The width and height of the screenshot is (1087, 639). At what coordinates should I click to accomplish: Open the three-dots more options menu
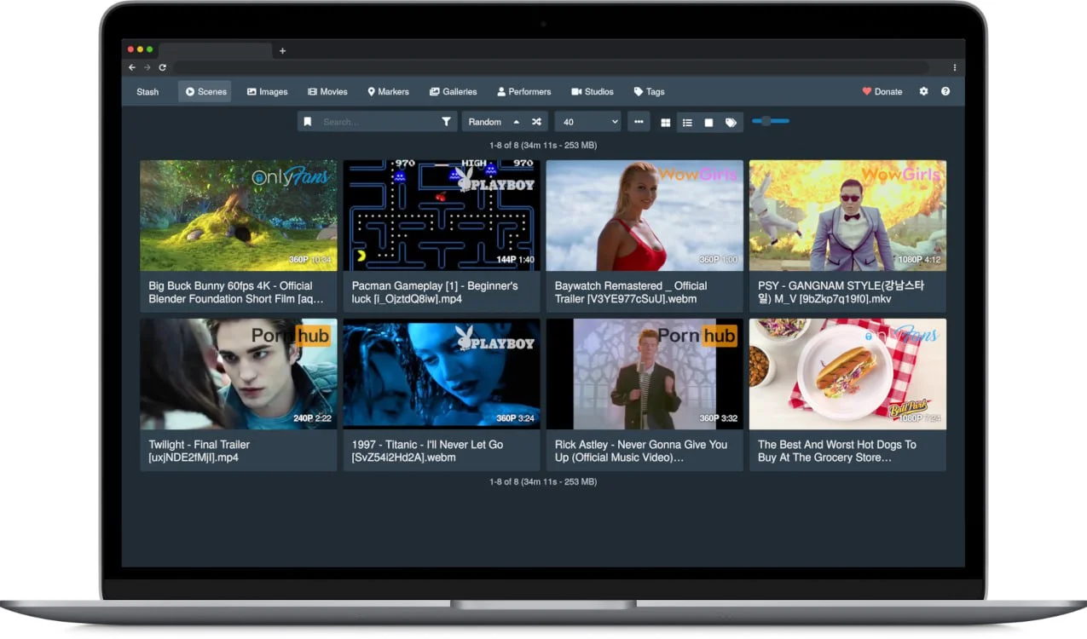[639, 122]
